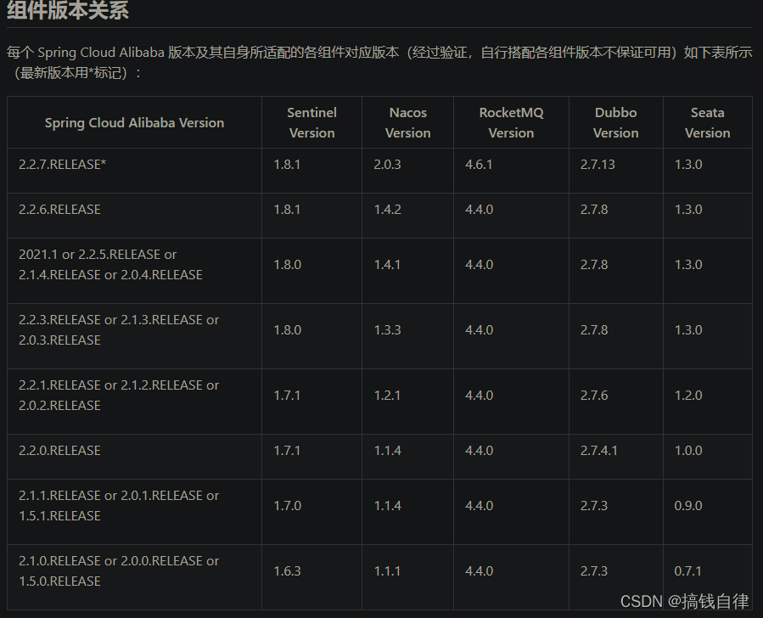
Task: Click RocketMQ 4.4.0 in the 2.1.0.RELEASE row
Action: point(480,570)
